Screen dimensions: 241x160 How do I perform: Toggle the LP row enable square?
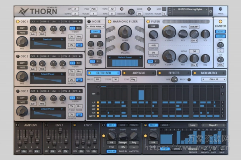98,102
